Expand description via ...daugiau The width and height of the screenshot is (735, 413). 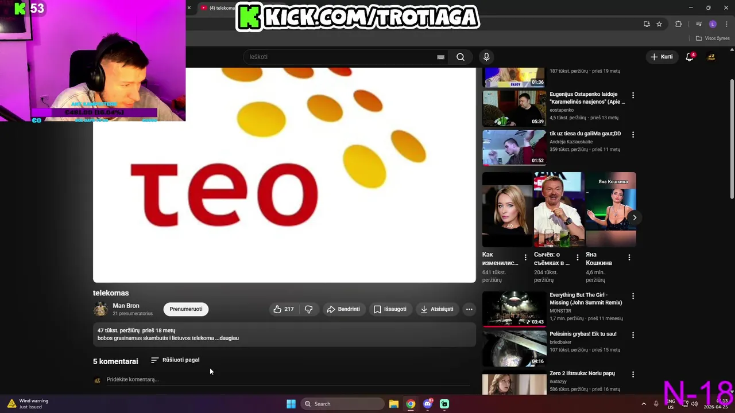click(x=227, y=338)
